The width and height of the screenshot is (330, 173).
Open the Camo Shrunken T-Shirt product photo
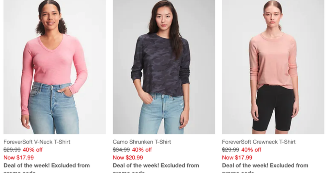point(164,67)
